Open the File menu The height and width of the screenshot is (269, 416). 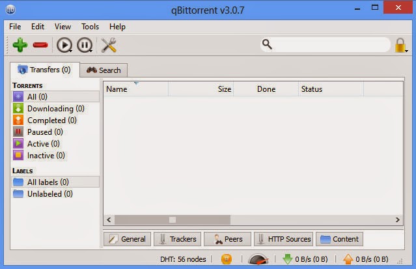pyautogui.click(x=15, y=27)
